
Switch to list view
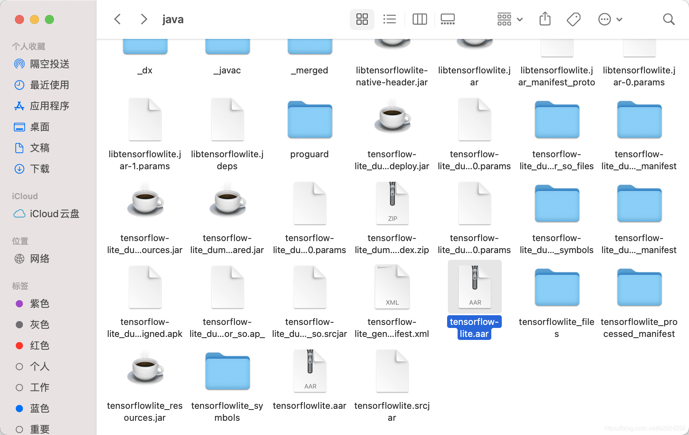(390, 19)
